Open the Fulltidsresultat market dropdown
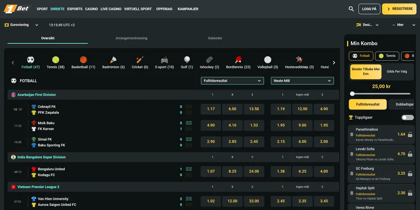The image size is (420, 210). [232, 81]
